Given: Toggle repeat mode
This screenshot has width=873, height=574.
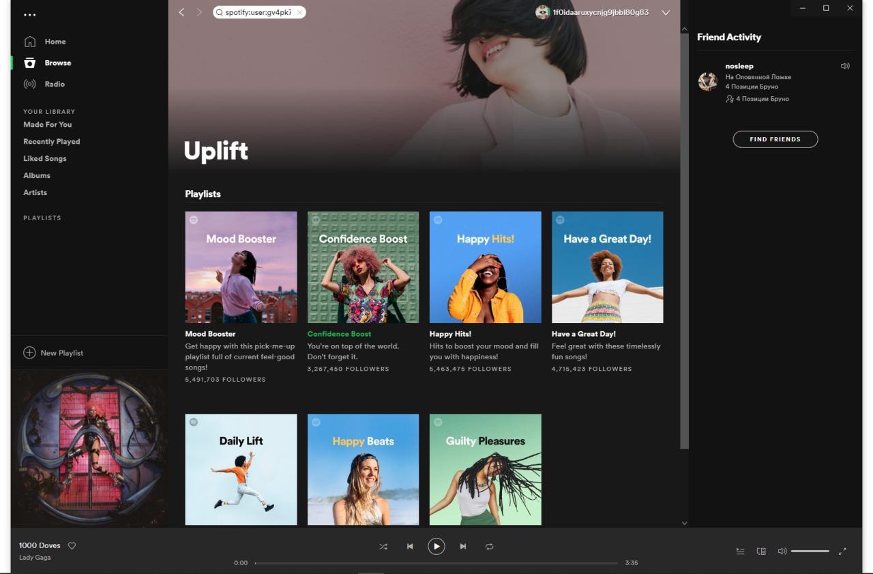Looking at the screenshot, I should pyautogui.click(x=489, y=546).
